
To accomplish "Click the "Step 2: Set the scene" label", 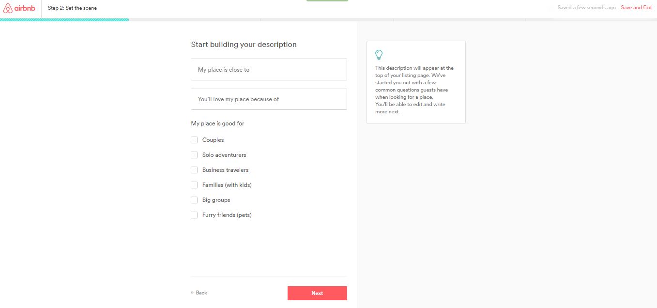I will [x=72, y=8].
